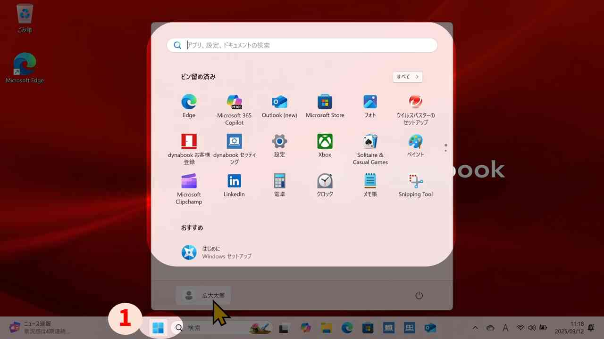Open Edge from pinned apps
The height and width of the screenshot is (339, 604).
(189, 106)
